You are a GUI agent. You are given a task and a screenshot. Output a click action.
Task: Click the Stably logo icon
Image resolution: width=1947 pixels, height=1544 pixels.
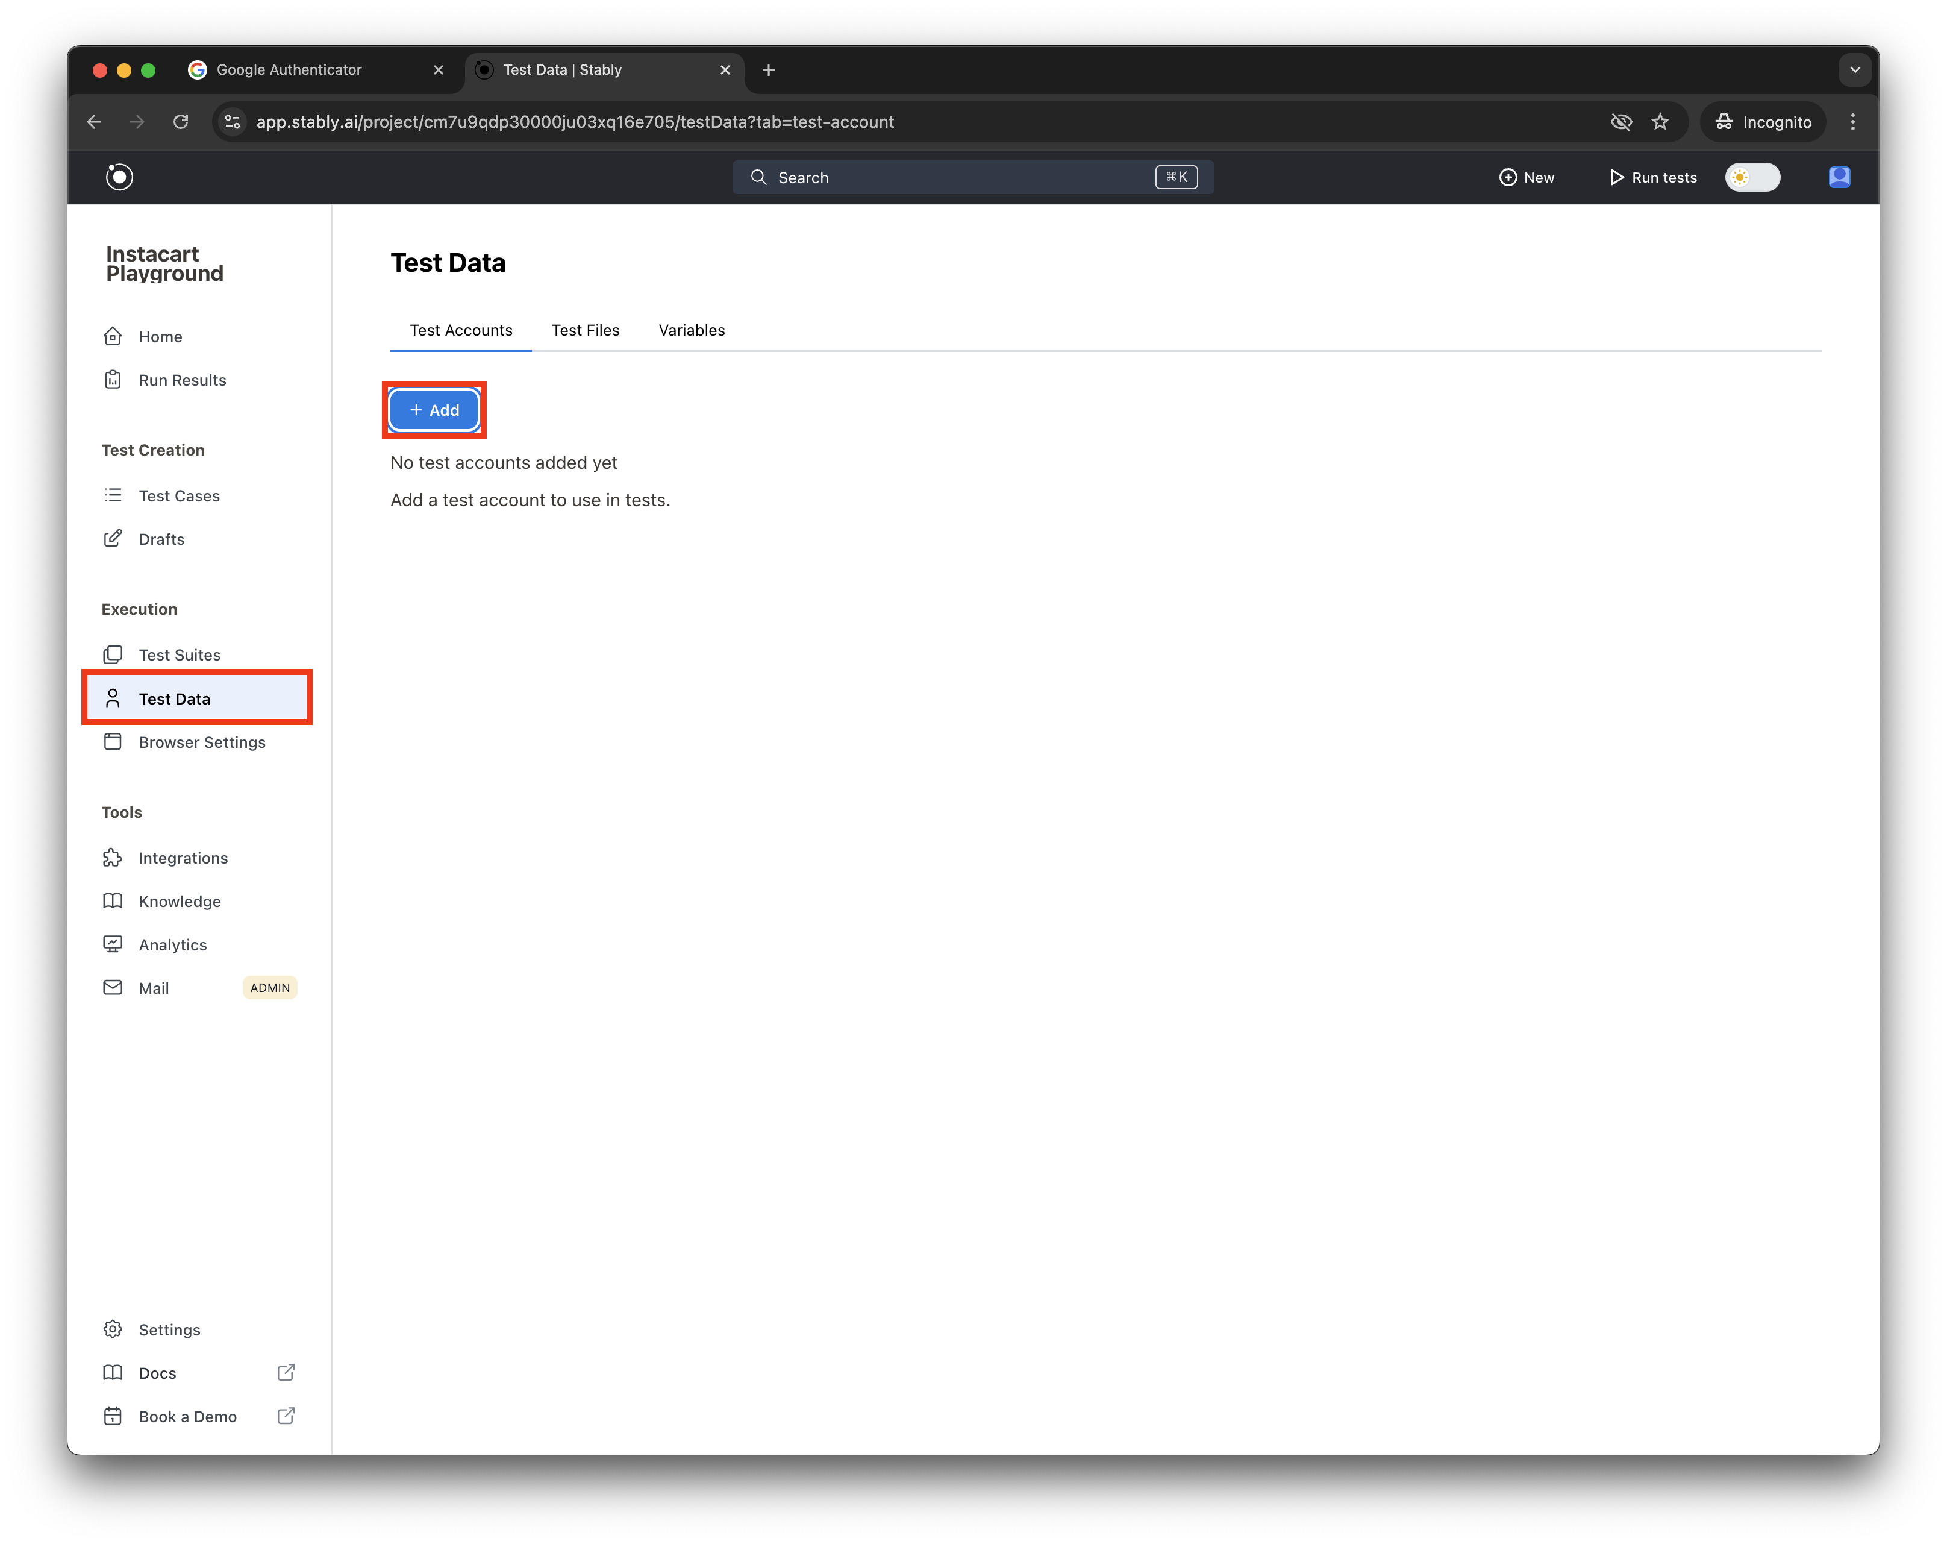119,177
